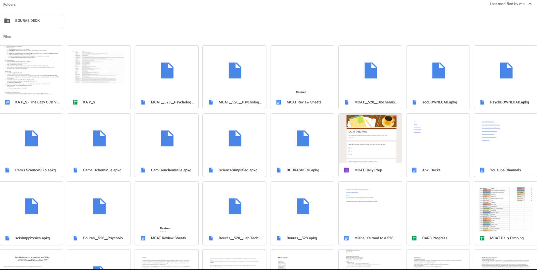Click the Docs icon beside Mishalle's road to a 528

pos(347,238)
